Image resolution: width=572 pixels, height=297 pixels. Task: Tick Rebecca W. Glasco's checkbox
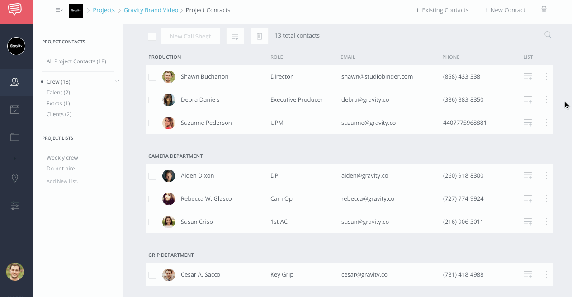[x=152, y=199]
